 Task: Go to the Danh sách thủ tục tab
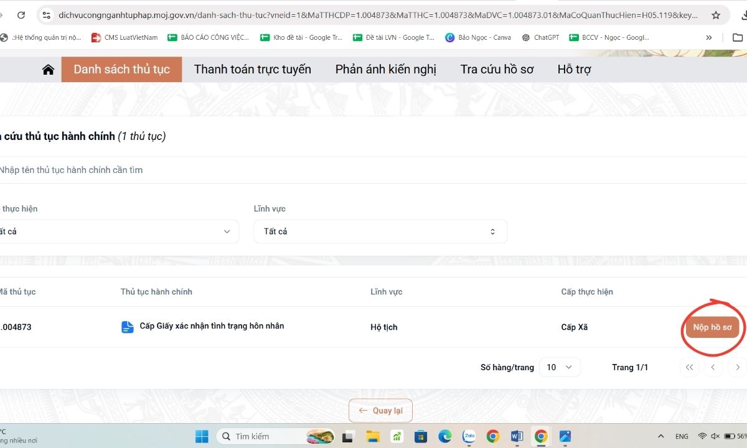pyautogui.click(x=121, y=69)
